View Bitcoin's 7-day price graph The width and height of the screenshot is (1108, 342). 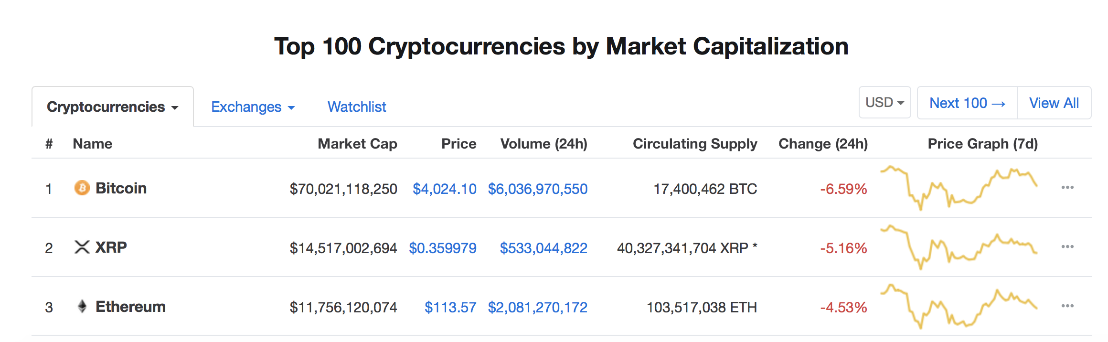pyautogui.click(x=959, y=188)
